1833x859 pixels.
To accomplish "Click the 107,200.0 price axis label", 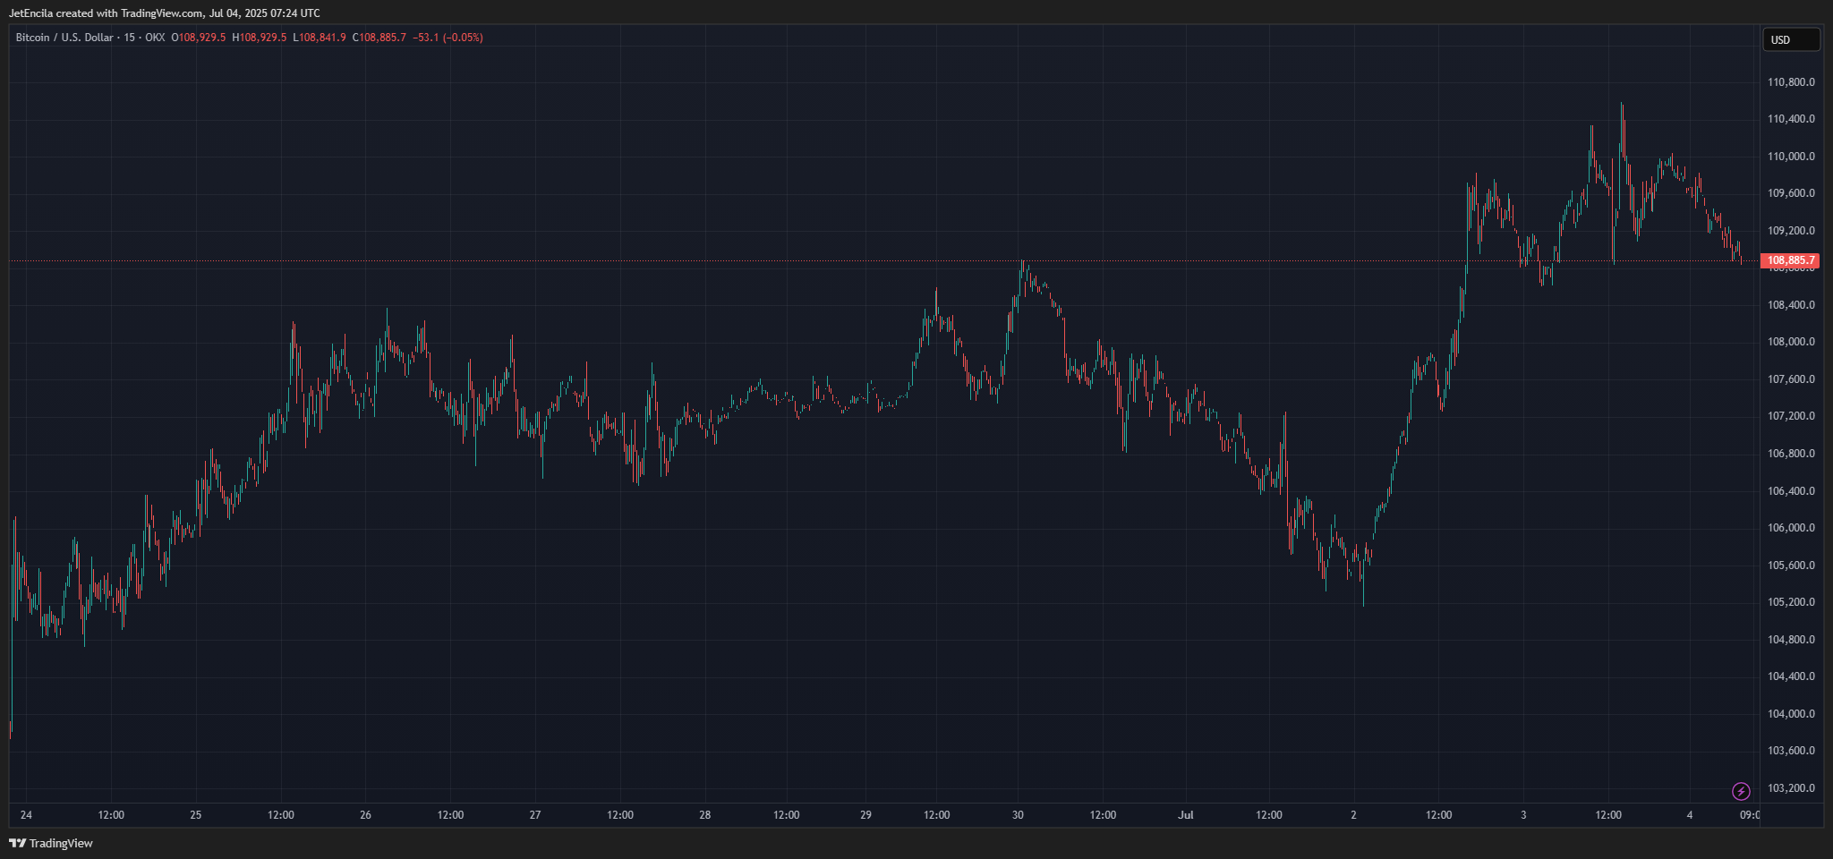I will tap(1791, 416).
